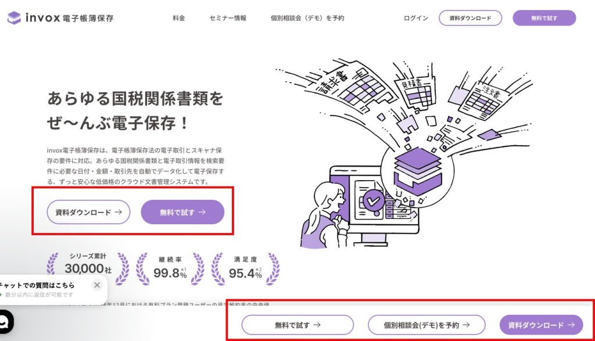Click the purple stacked-box icon in circle

[417, 170]
